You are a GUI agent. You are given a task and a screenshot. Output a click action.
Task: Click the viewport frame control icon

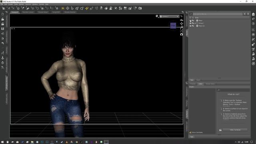pyautogui.click(x=182, y=31)
